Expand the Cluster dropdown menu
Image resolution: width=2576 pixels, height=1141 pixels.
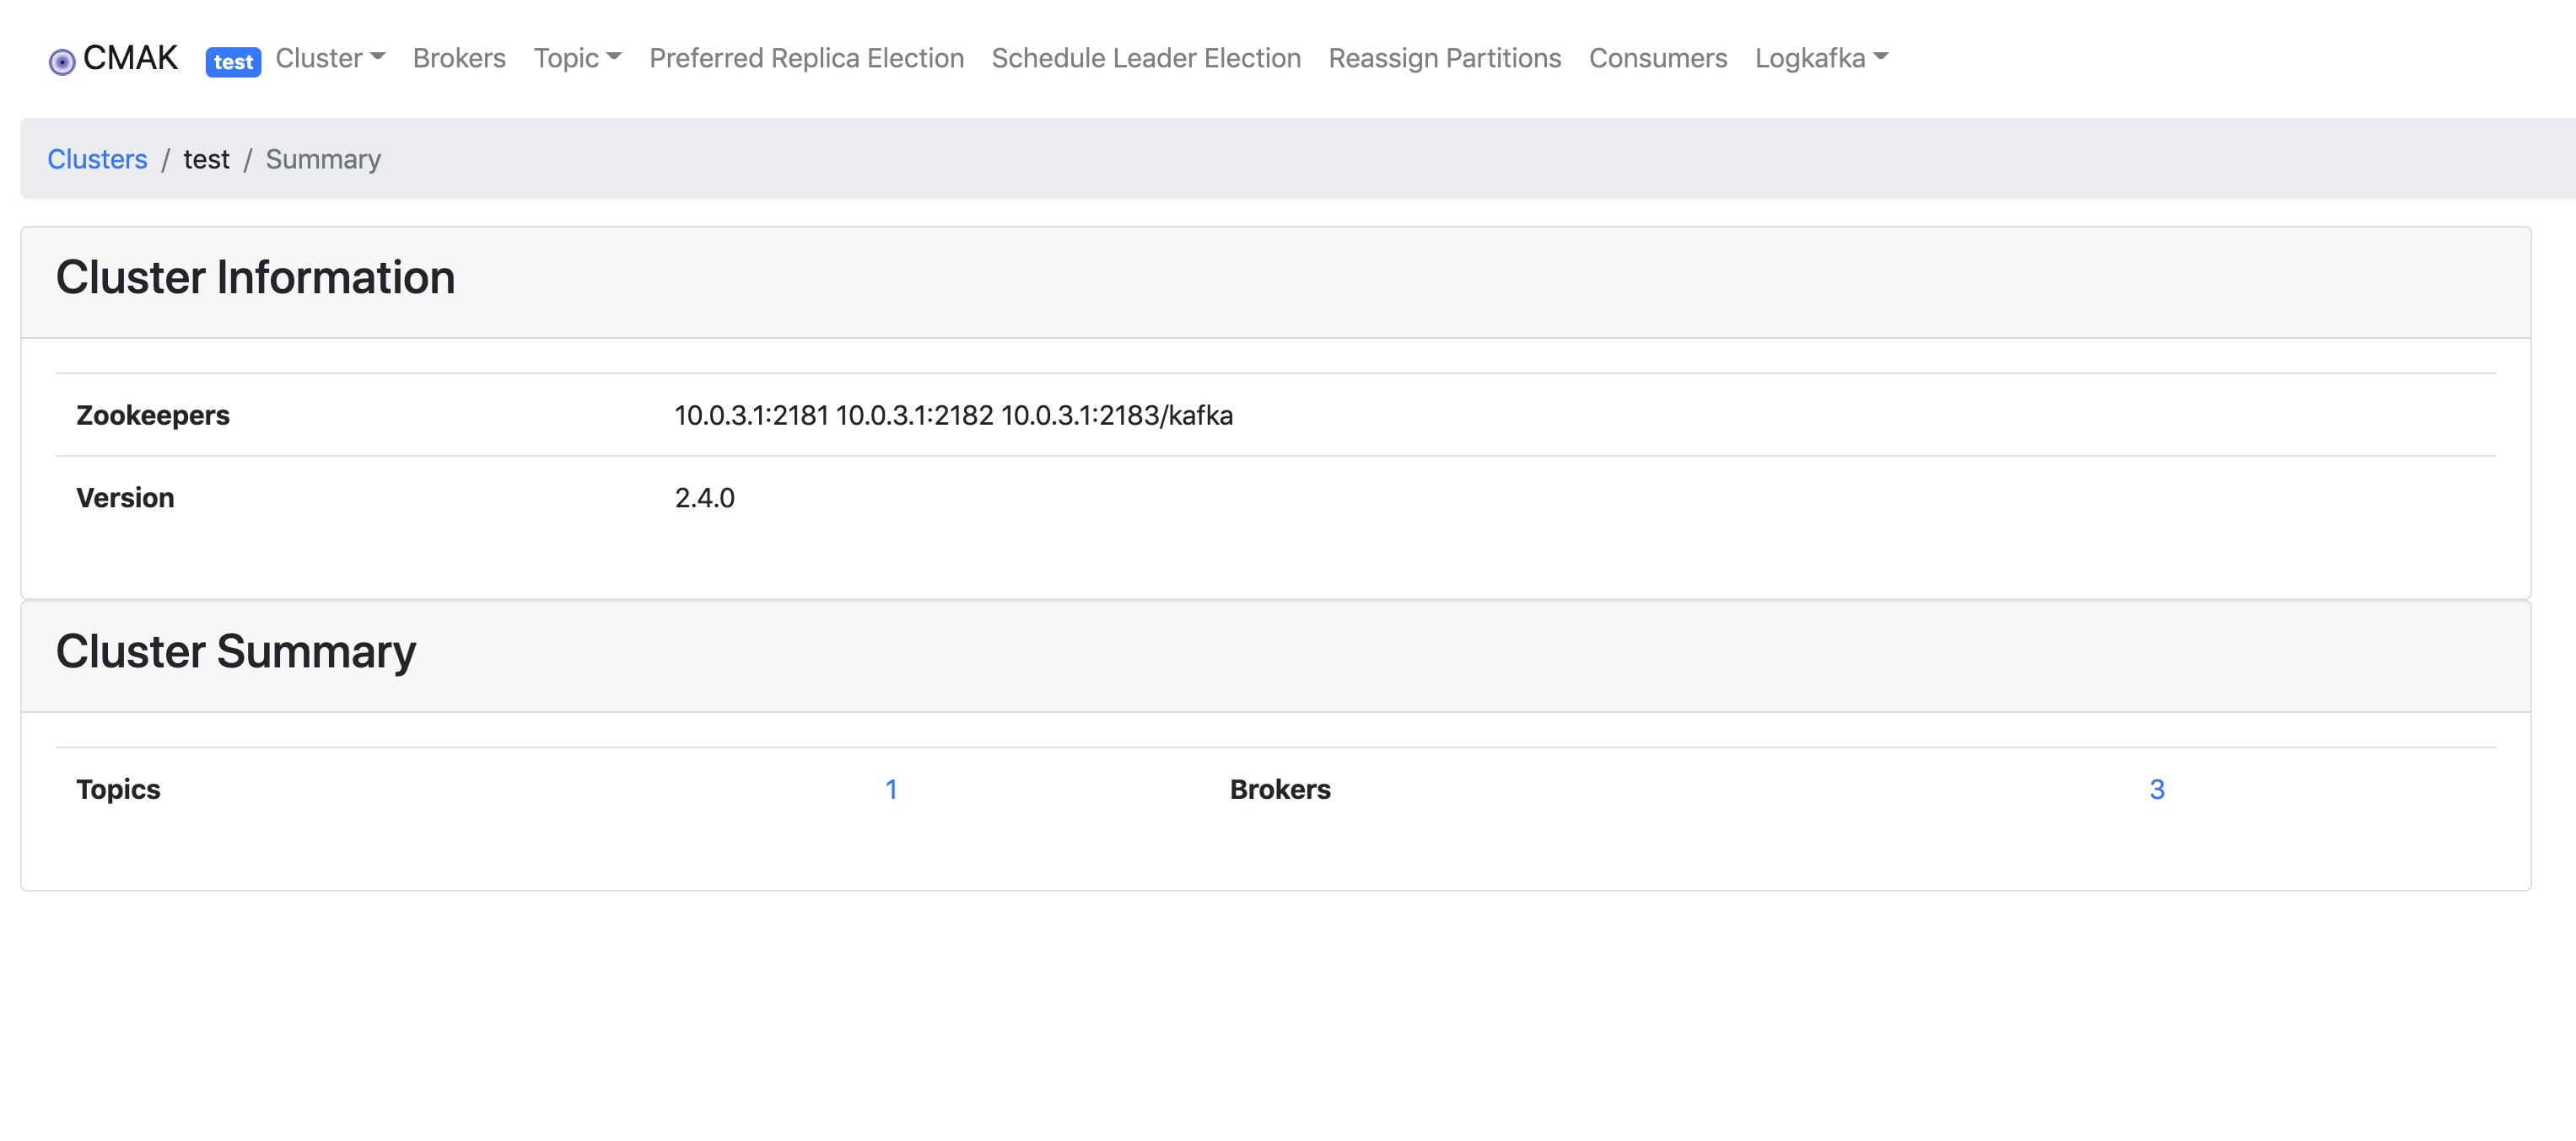click(x=330, y=58)
